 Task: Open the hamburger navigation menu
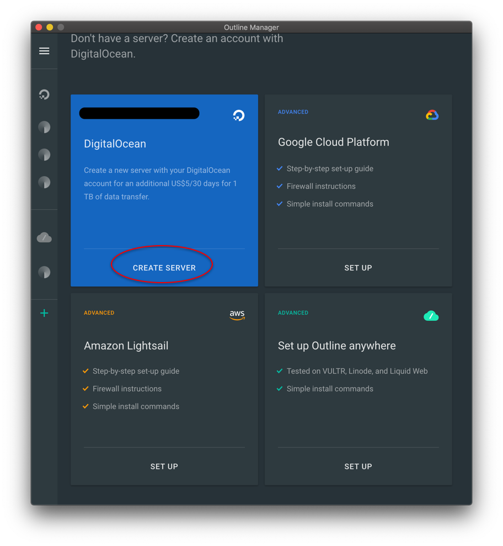[x=44, y=51]
